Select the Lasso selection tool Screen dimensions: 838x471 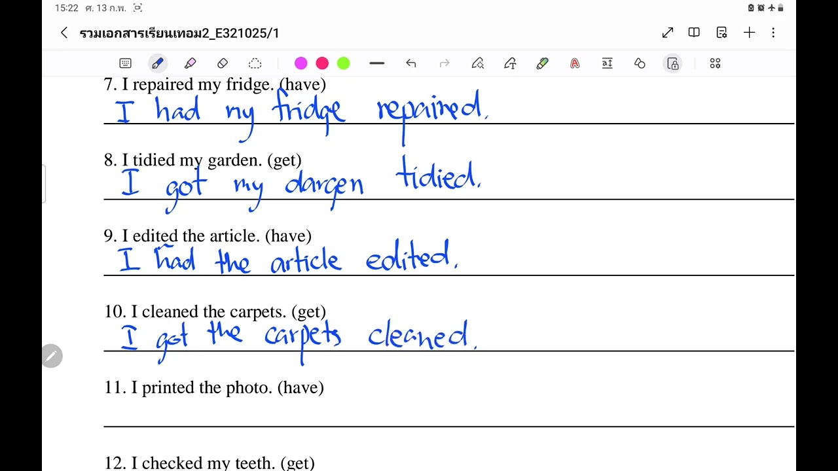pos(255,63)
